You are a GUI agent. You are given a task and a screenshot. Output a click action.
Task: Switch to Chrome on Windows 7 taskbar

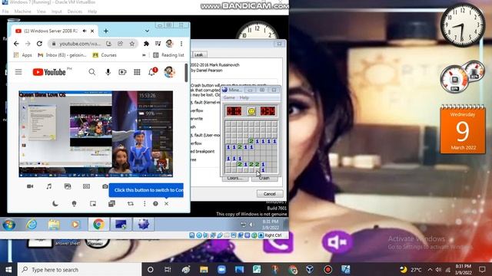coord(98,225)
